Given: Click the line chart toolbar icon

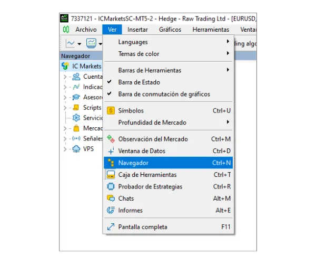Looking at the screenshot, I should tap(71, 43).
